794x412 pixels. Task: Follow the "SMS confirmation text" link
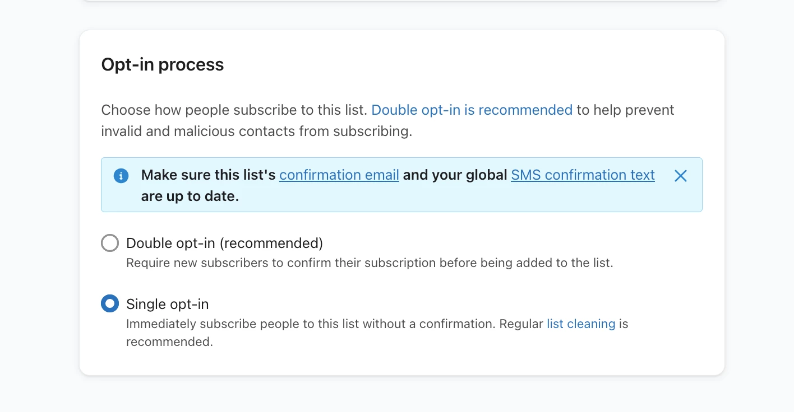pos(583,175)
